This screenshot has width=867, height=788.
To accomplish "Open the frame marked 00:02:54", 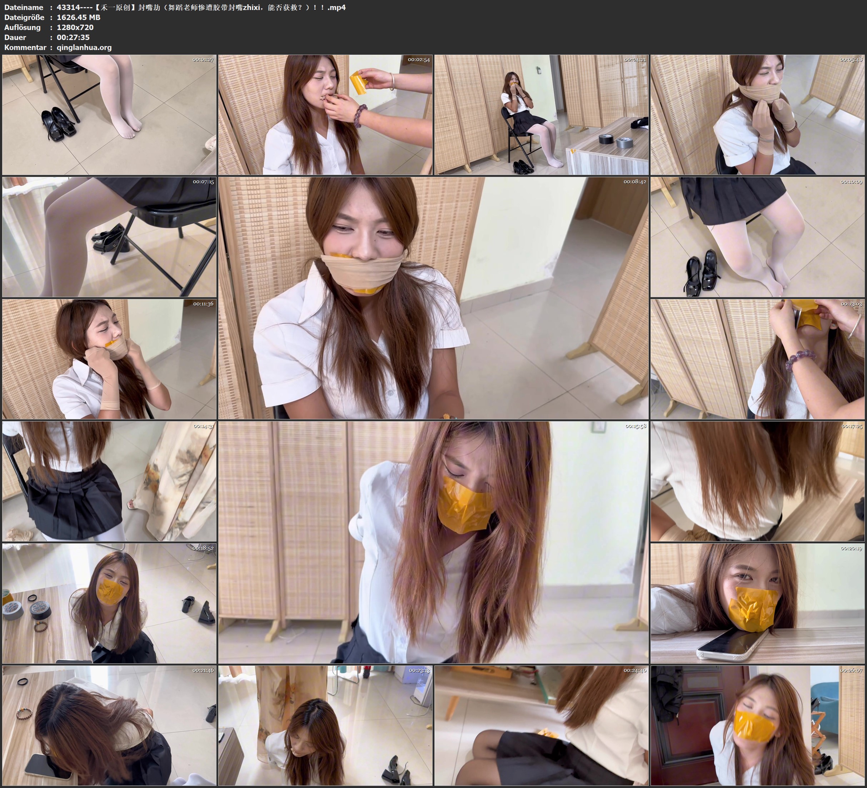I will [x=325, y=114].
